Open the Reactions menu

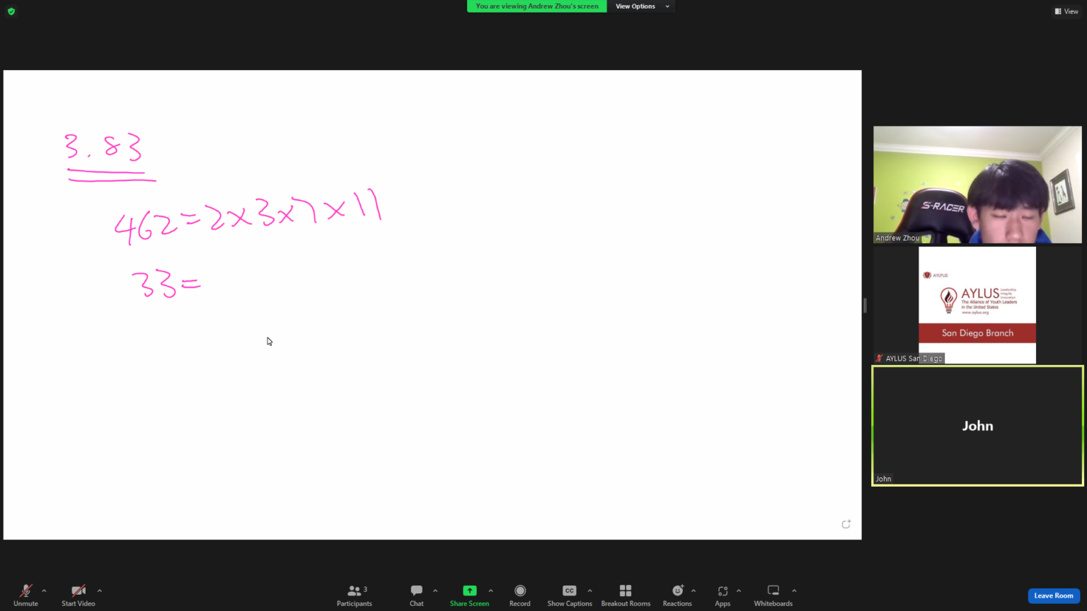(x=677, y=595)
